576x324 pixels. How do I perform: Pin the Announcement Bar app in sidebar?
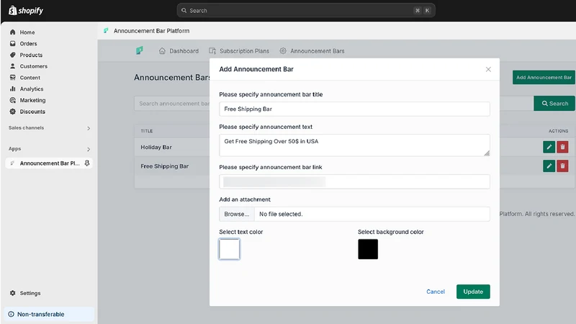click(87, 163)
